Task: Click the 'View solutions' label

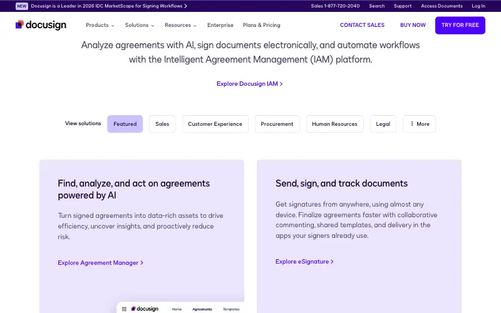Action: pos(83,123)
